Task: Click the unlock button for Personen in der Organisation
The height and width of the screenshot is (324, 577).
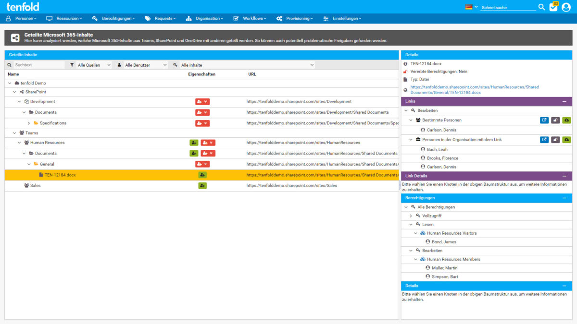Action: (x=555, y=140)
